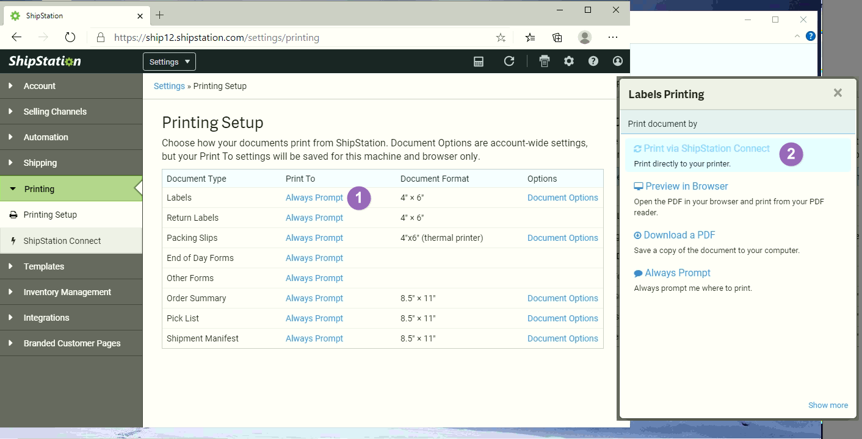The image size is (862, 439).
Task: Click the browser profile avatar icon
Action: pyautogui.click(x=585, y=38)
